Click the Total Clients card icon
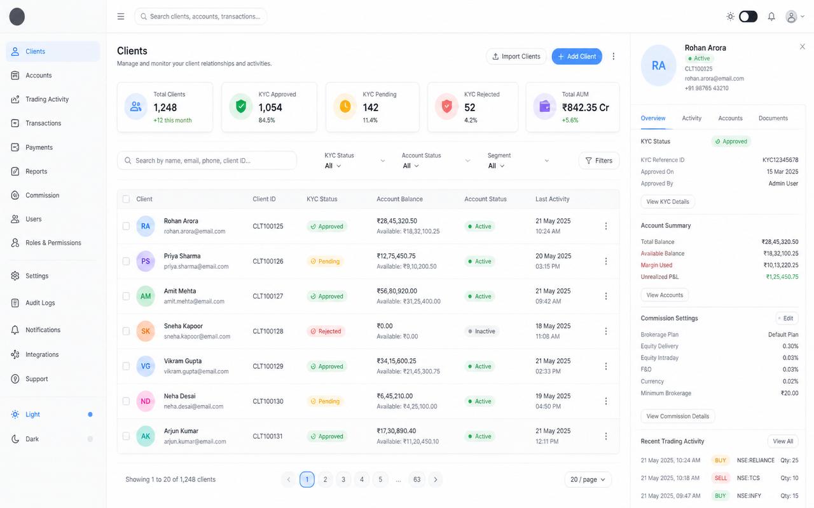Screen dimensions: 814x508 tap(135, 107)
